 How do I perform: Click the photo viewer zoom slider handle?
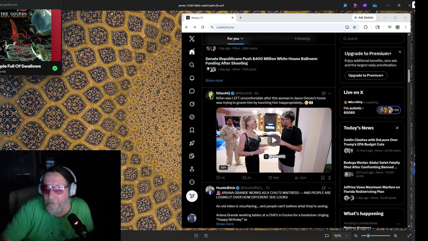[368, 236]
